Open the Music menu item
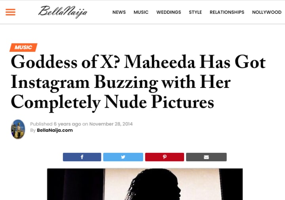The image size is (285, 200). point(141,12)
